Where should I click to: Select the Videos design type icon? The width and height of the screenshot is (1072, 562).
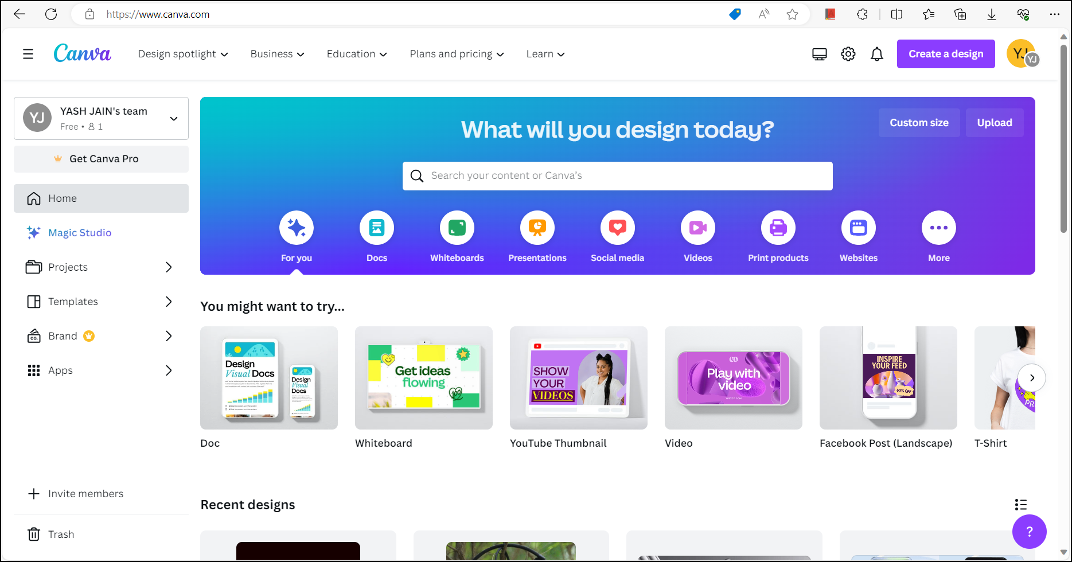point(697,227)
